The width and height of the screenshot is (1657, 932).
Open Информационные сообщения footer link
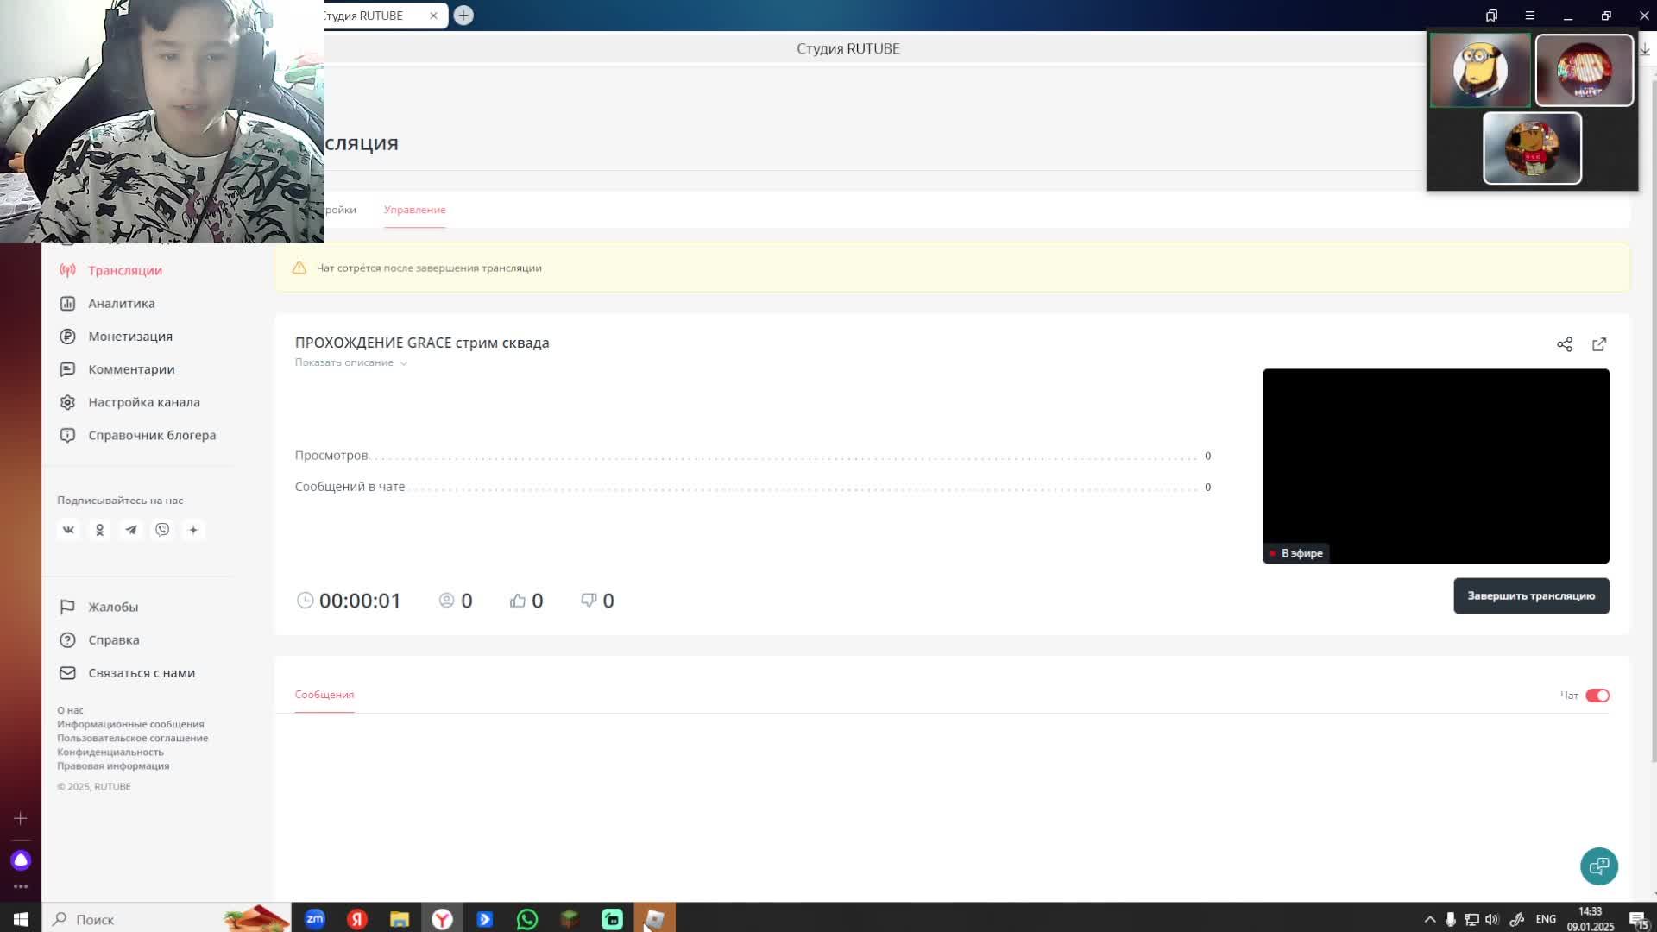(130, 724)
